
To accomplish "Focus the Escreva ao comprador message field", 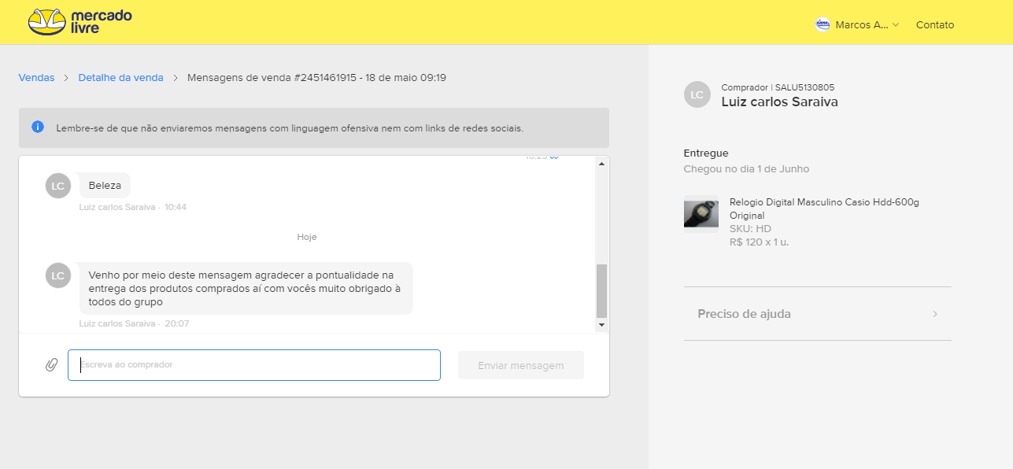I will pyautogui.click(x=253, y=365).
